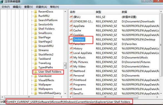Click tree pane scroll-up arrow
This screenshot has height=105, width=163.
[65, 12]
